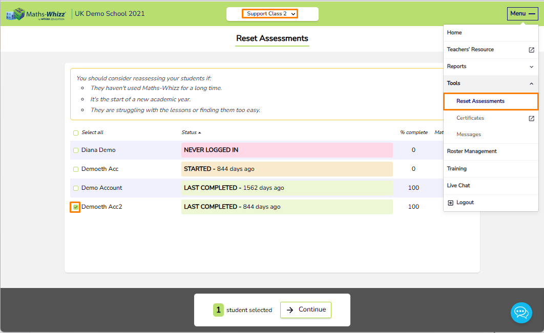Click the 0 percent value for Diana Demo

[413, 150]
